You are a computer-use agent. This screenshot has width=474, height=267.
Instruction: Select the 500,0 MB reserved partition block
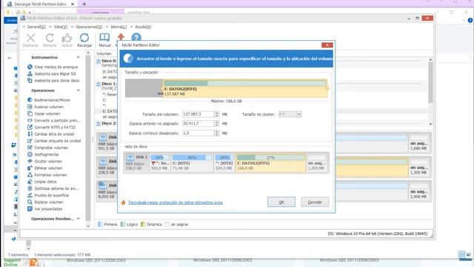[160, 162]
